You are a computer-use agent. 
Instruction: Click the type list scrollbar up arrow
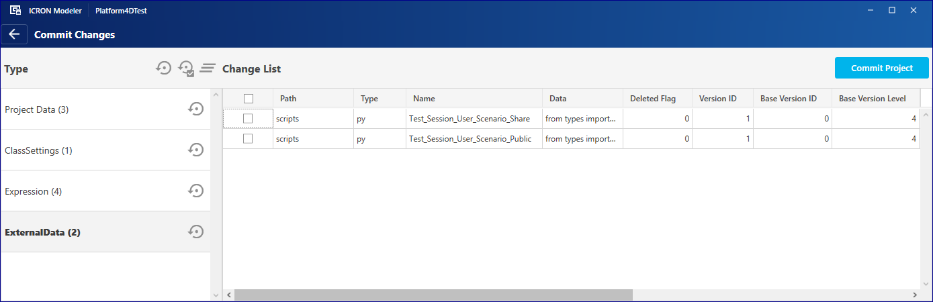coord(216,94)
